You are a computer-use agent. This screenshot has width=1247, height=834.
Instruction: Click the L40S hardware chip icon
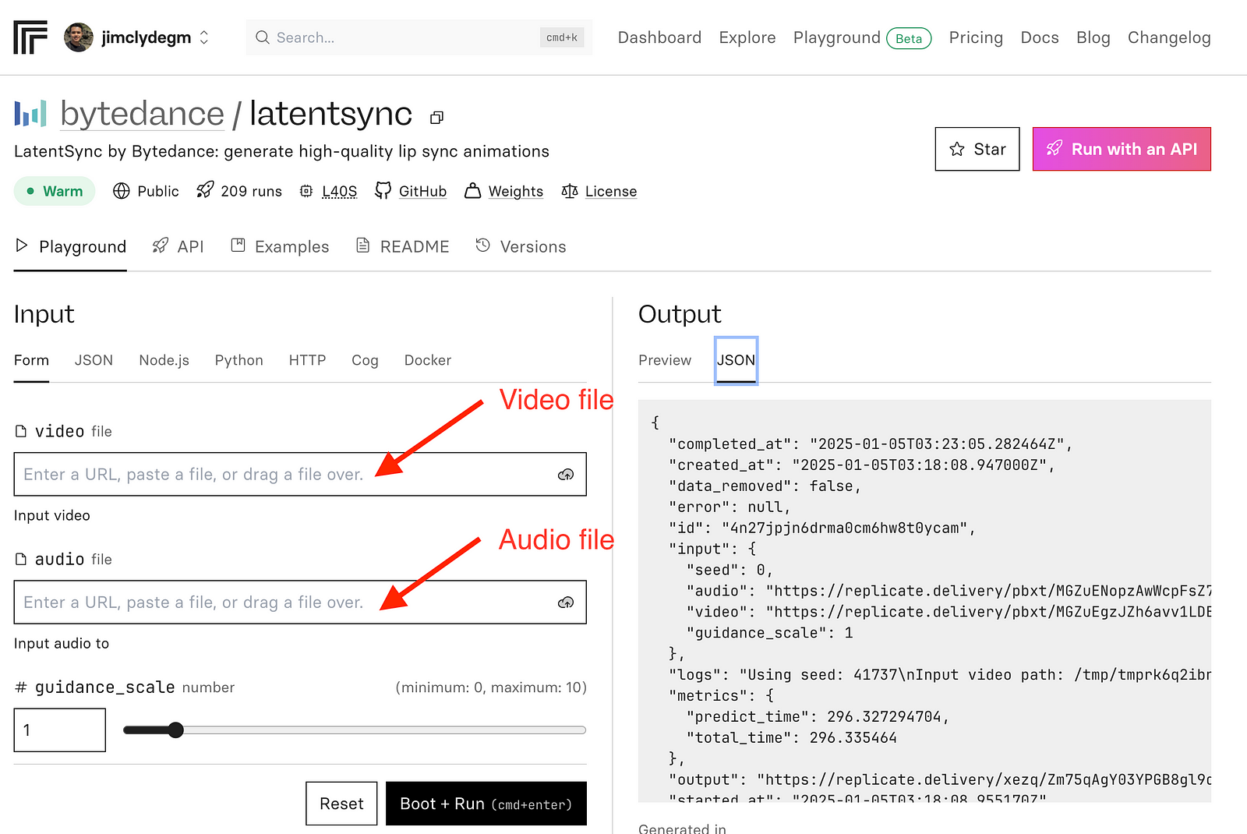(306, 191)
